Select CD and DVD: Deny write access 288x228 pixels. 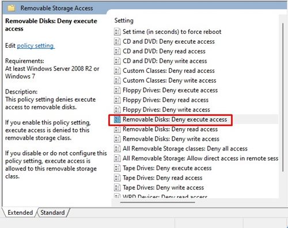pos(165,61)
